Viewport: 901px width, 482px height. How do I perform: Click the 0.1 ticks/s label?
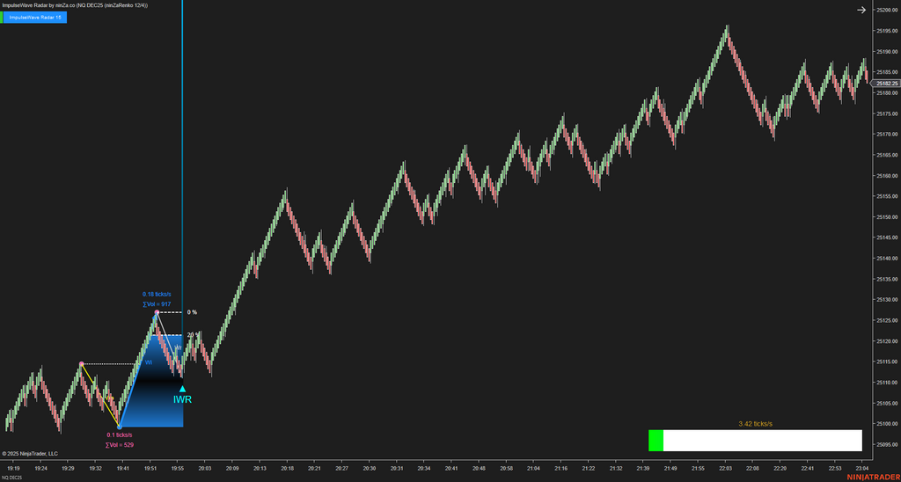120,435
